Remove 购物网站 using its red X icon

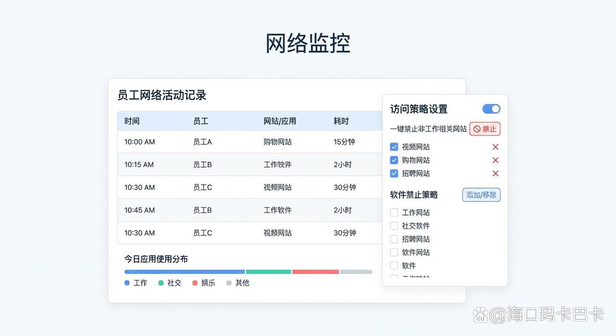[495, 160]
